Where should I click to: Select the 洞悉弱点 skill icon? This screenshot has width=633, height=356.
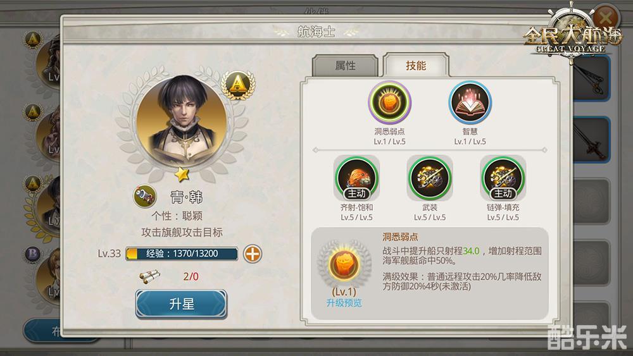[389, 102]
